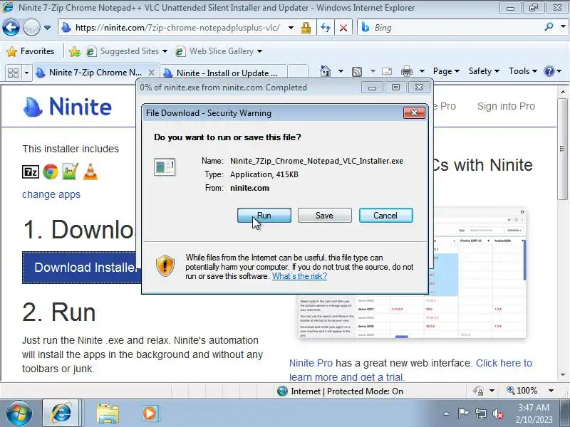Open the Page menu
The width and height of the screenshot is (570, 427).
(446, 71)
